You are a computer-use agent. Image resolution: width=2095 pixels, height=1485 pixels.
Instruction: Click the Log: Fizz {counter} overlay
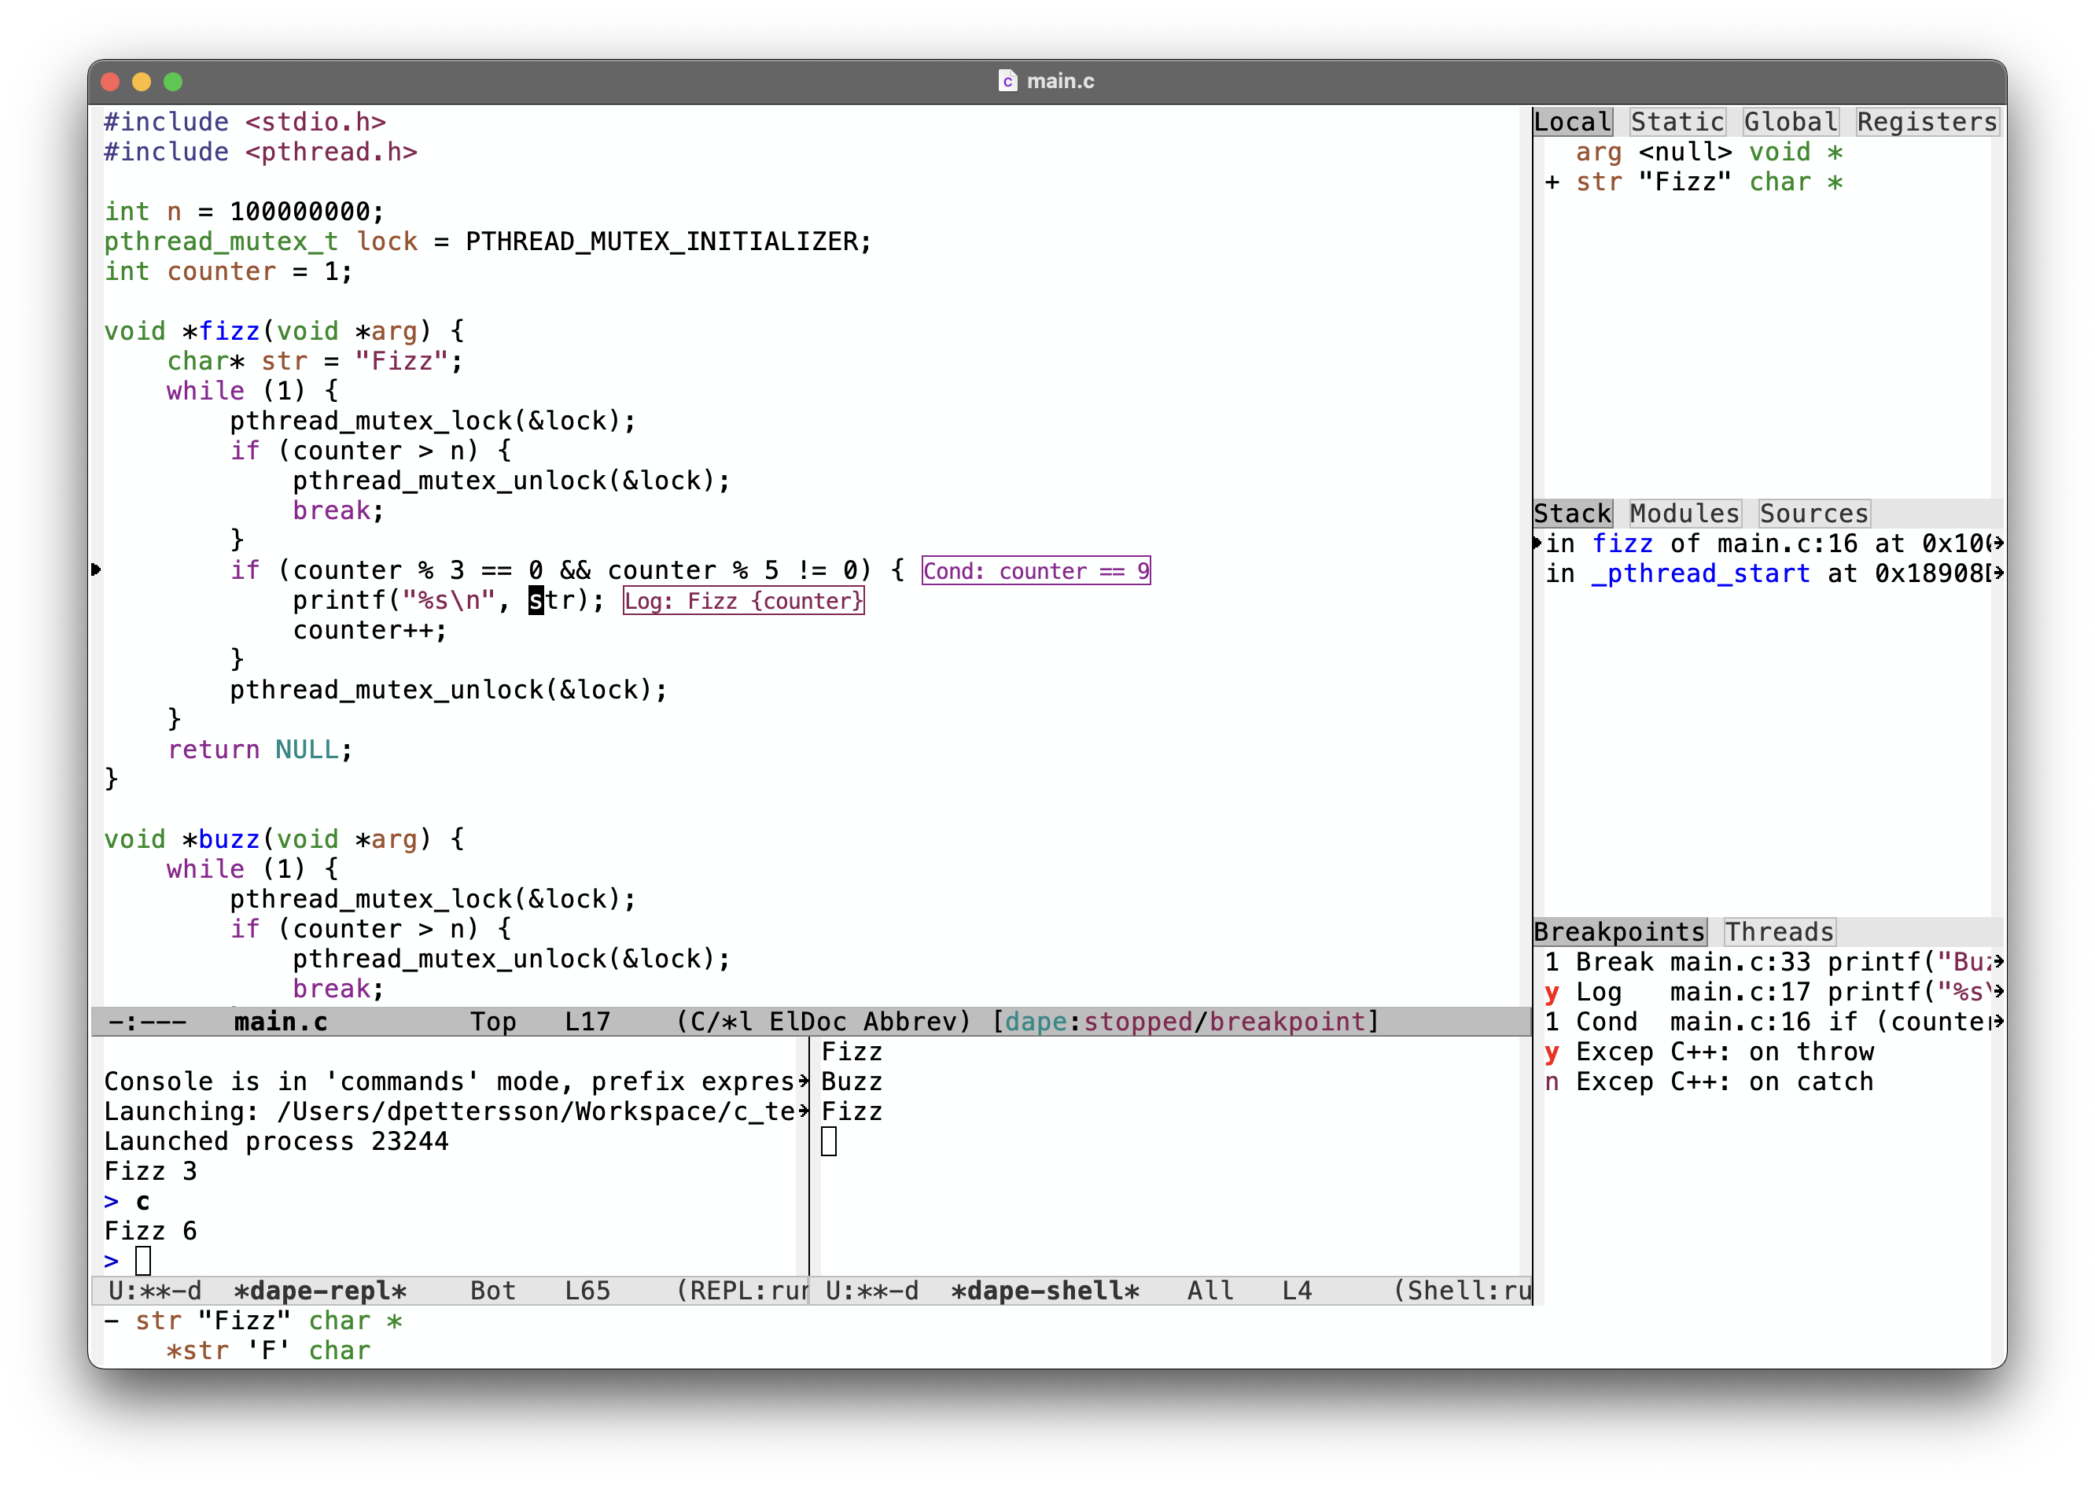click(x=743, y=601)
